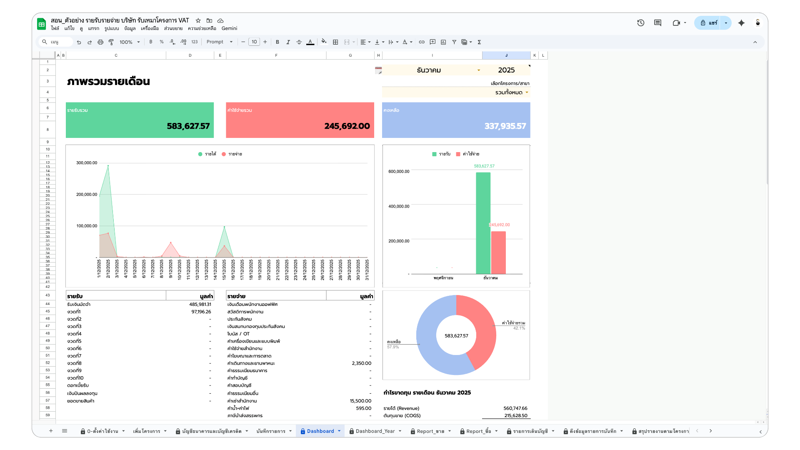Redo the last action

(90, 42)
